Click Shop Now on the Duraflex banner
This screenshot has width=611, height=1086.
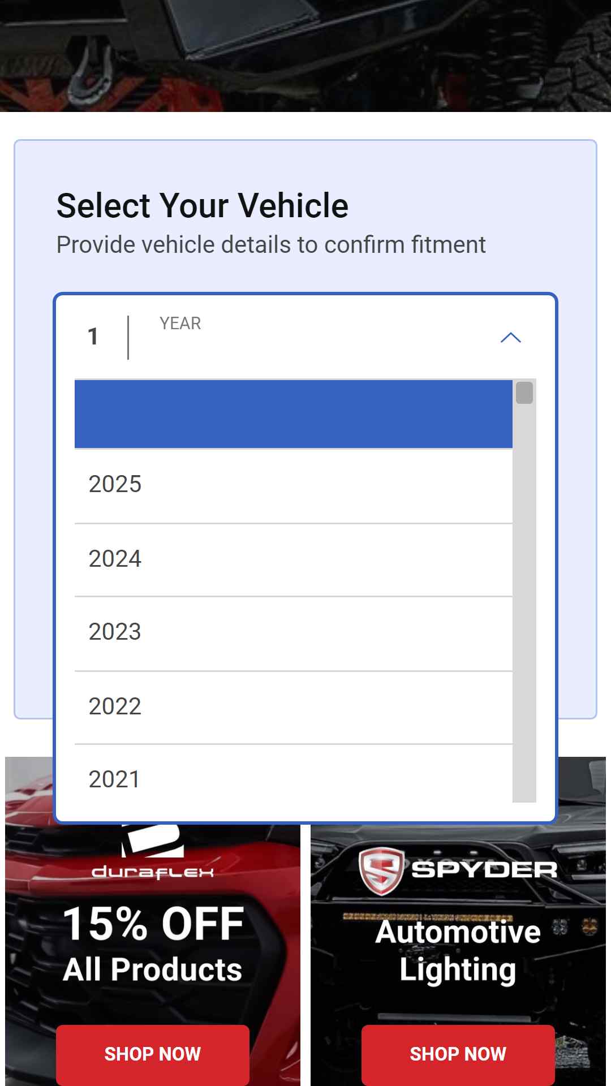click(153, 1054)
